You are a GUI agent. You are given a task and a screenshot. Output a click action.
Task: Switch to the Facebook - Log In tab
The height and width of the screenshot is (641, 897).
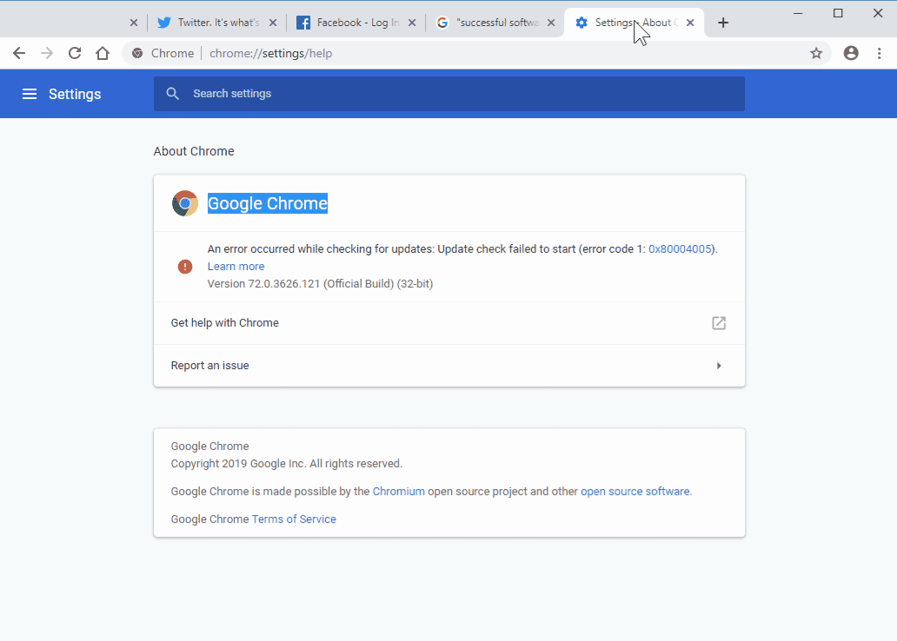click(357, 23)
